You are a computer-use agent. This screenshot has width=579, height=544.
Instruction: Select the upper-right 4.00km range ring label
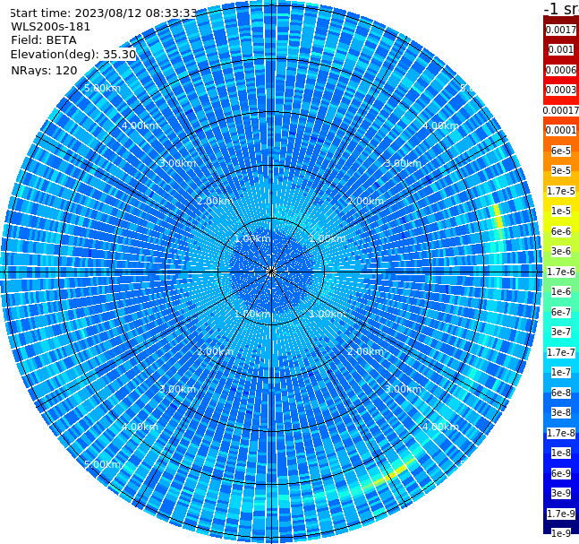pyautogui.click(x=440, y=125)
